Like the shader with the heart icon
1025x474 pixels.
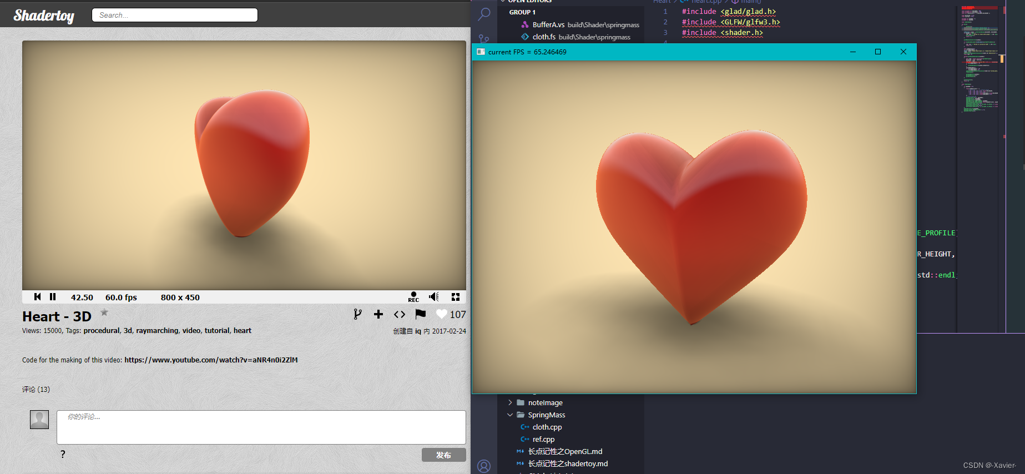pos(441,314)
